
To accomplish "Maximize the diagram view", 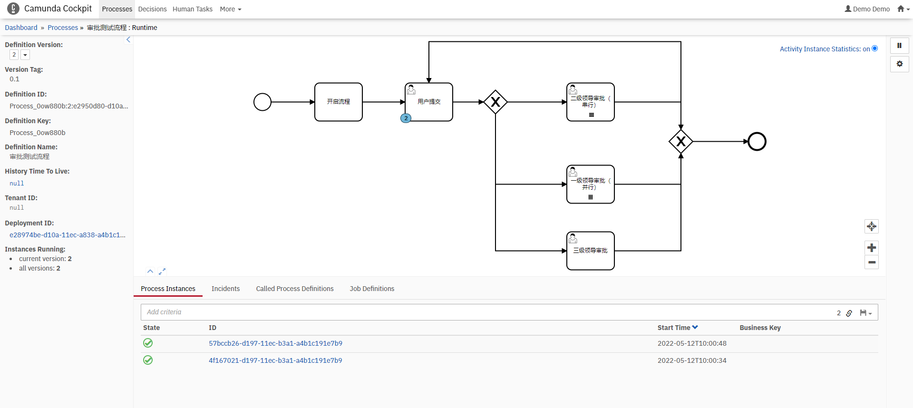I will pos(162,272).
